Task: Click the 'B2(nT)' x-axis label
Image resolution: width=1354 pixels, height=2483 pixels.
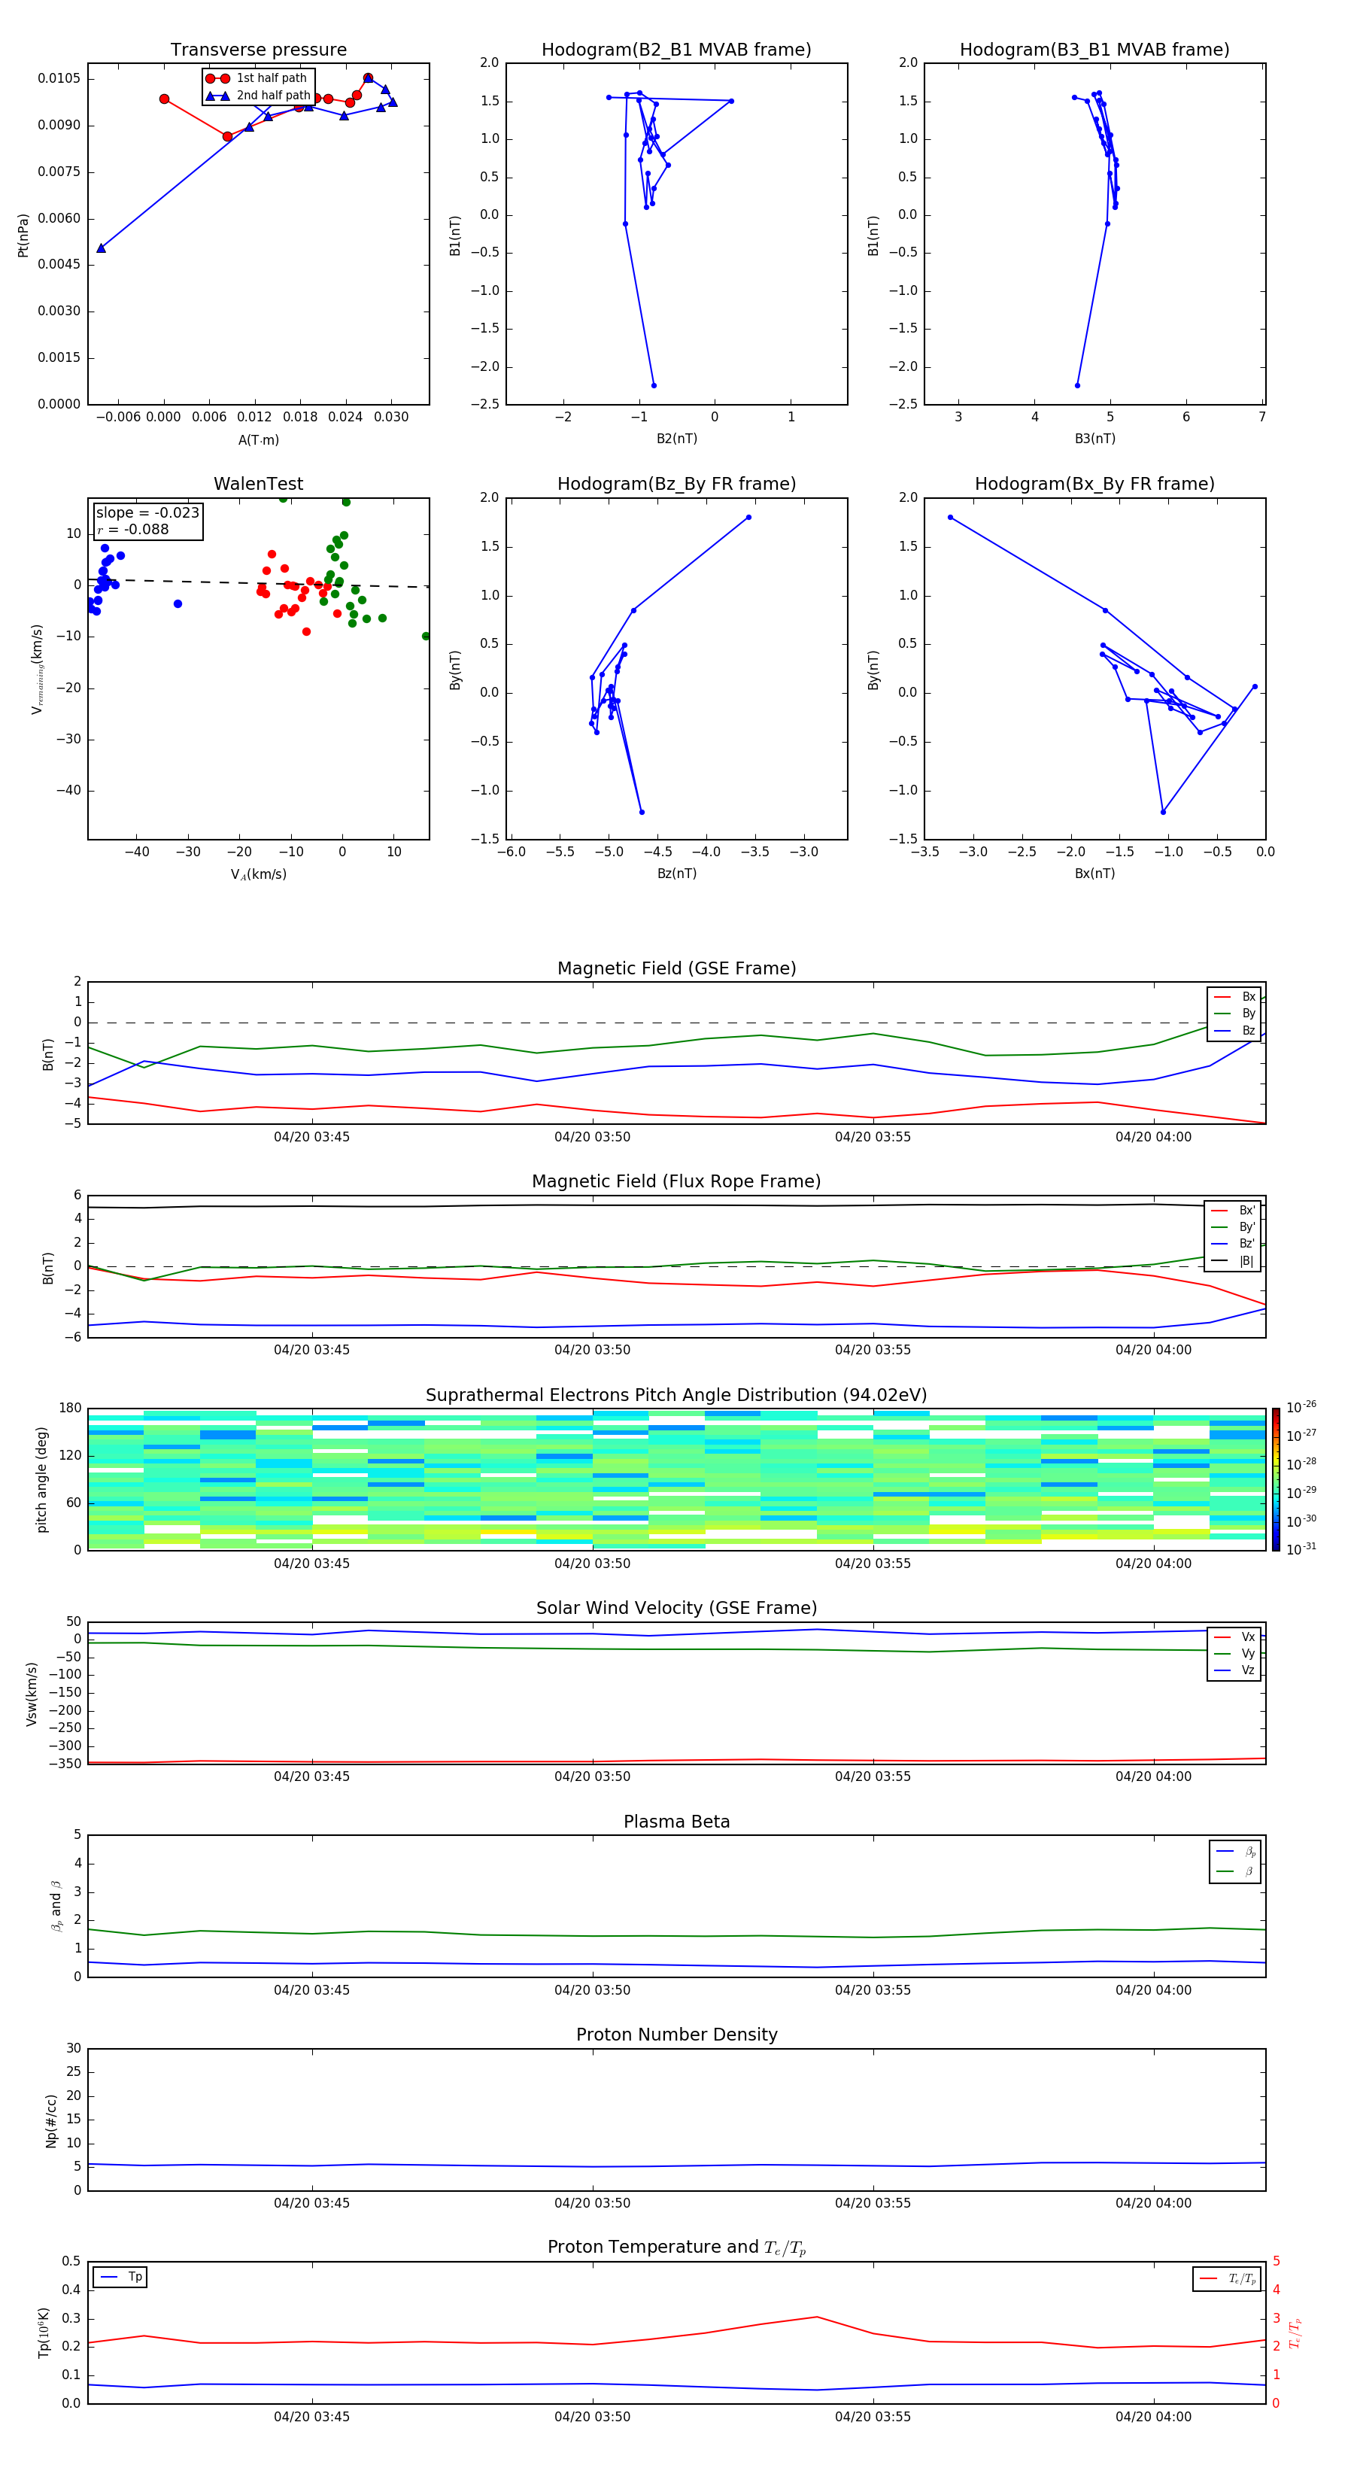Action: [676, 439]
